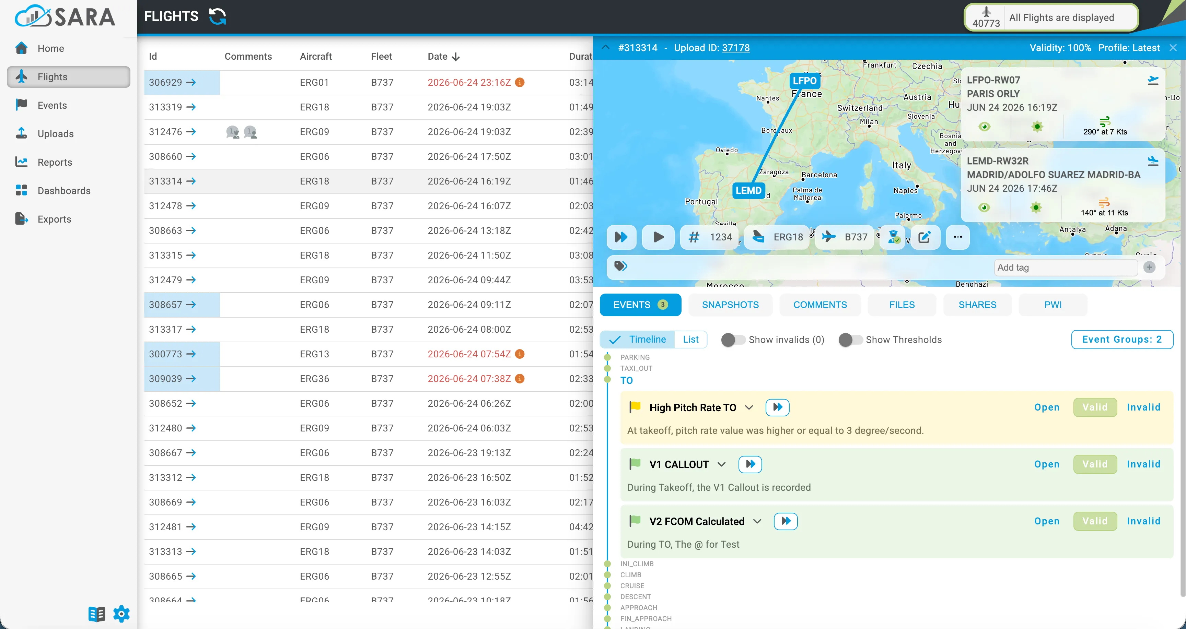This screenshot has width=1186, height=629.
Task: Collapse the flight #313314 detail panel
Action: [606, 47]
